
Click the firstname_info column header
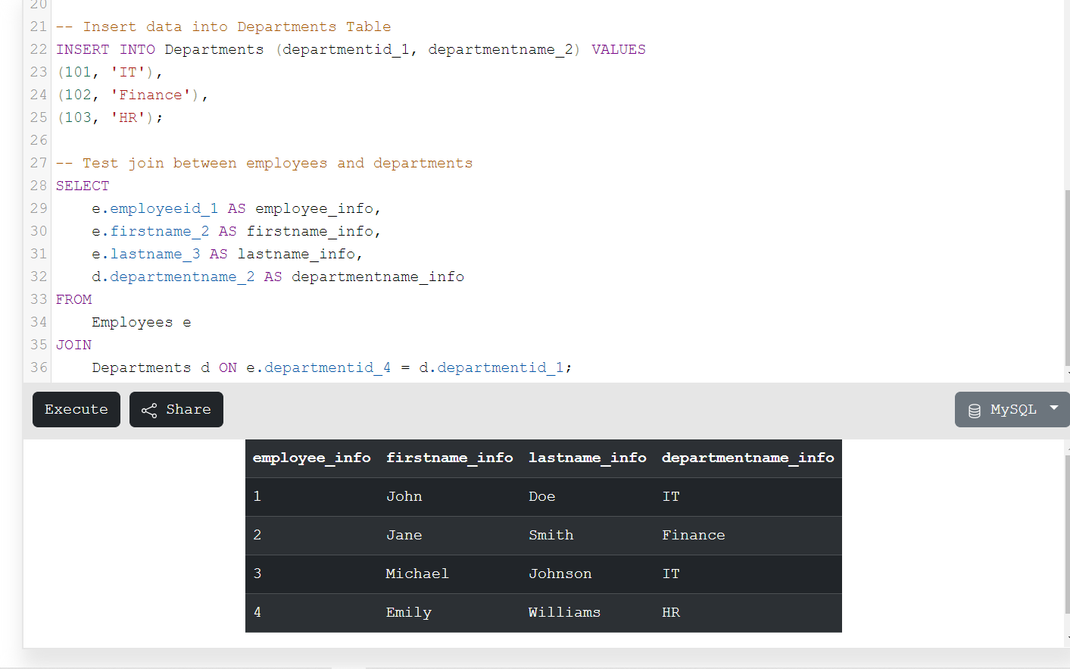tap(449, 458)
